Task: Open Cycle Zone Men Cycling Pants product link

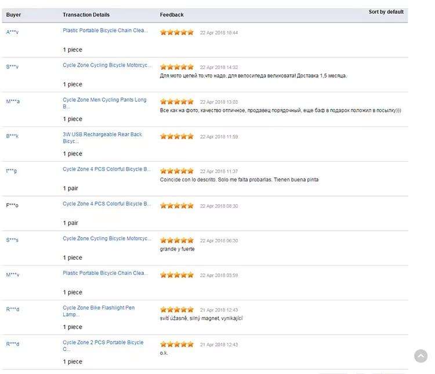Action: tap(104, 103)
